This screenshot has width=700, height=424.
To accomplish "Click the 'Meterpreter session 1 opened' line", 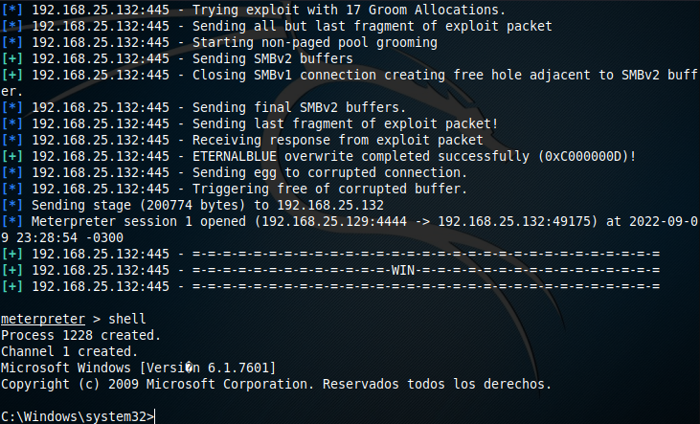I will 350,230.
